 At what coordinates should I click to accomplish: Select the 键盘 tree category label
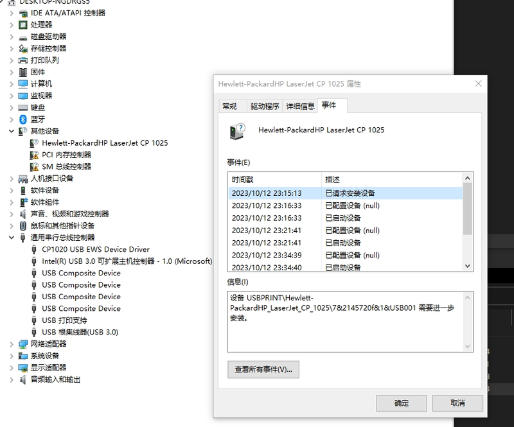(38, 107)
